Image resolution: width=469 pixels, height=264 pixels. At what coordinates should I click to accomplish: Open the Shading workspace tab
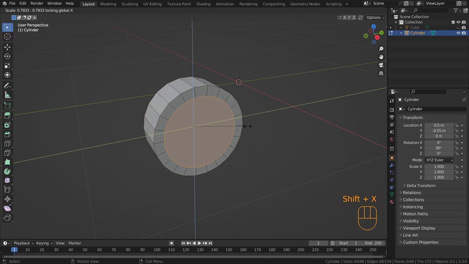point(203,4)
